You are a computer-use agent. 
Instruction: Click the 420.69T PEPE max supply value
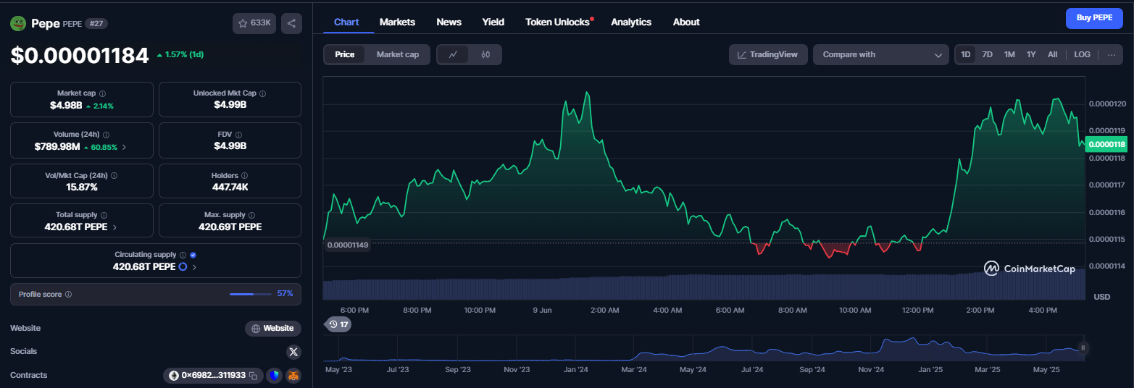(x=230, y=227)
